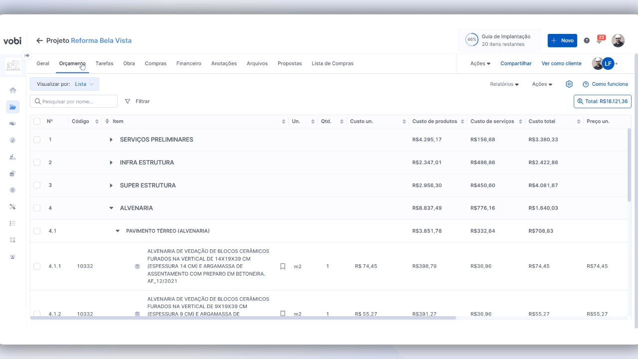Open the Visualizar por Lista dropdown
The height and width of the screenshot is (359, 638).
(x=64, y=84)
